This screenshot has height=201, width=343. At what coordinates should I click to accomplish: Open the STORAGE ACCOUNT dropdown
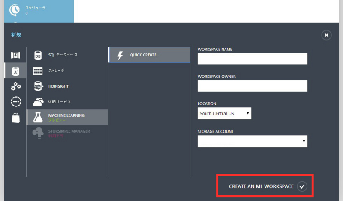pos(253,141)
